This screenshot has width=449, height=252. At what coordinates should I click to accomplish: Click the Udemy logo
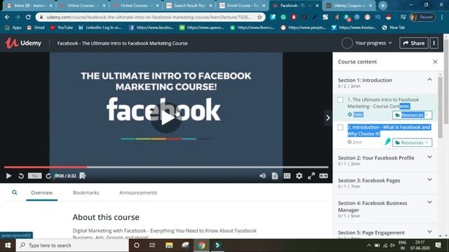[x=23, y=43]
